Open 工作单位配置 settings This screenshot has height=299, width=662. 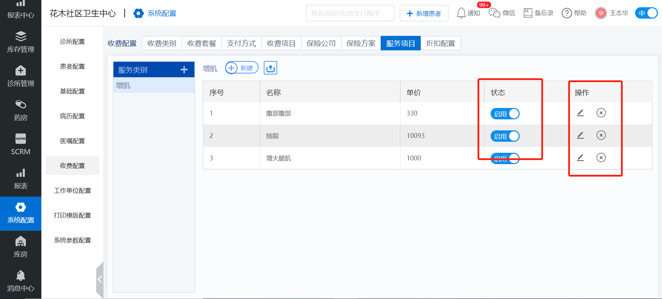pyautogui.click(x=72, y=191)
